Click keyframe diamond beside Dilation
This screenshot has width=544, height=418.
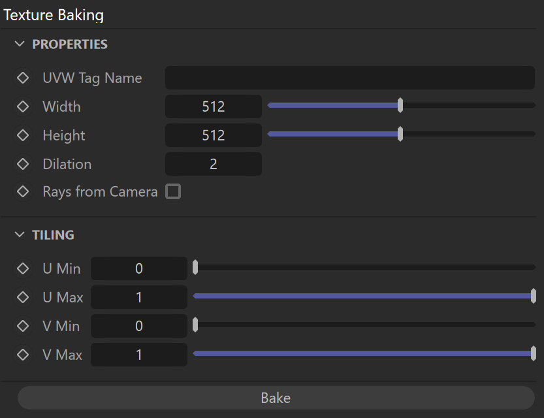coord(23,164)
